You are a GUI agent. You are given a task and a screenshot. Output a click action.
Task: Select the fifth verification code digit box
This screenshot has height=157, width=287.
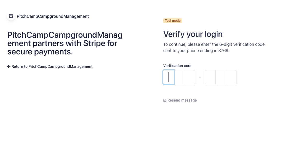point(221,77)
